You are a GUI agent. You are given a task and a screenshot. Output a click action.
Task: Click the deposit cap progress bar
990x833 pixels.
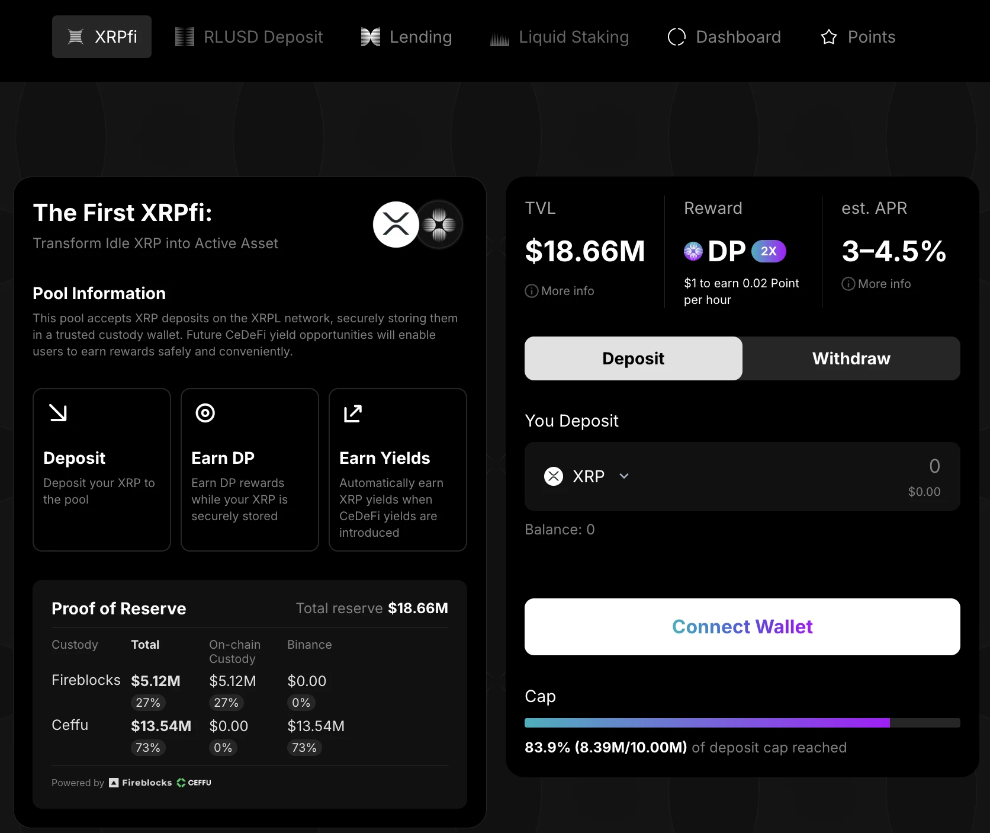click(x=741, y=722)
